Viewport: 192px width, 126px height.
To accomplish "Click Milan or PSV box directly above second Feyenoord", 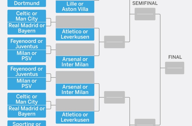I will [x=27, y=56].
